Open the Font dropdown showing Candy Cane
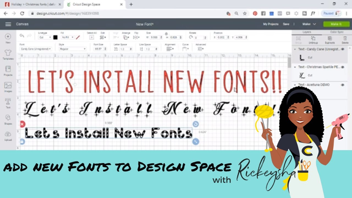 point(35,49)
